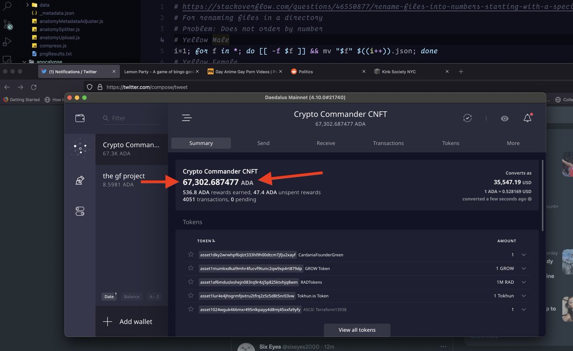Image resolution: width=573 pixels, height=351 pixels.
Task: Star the CardaniaFounderGreen token as favorite
Action: (191, 255)
